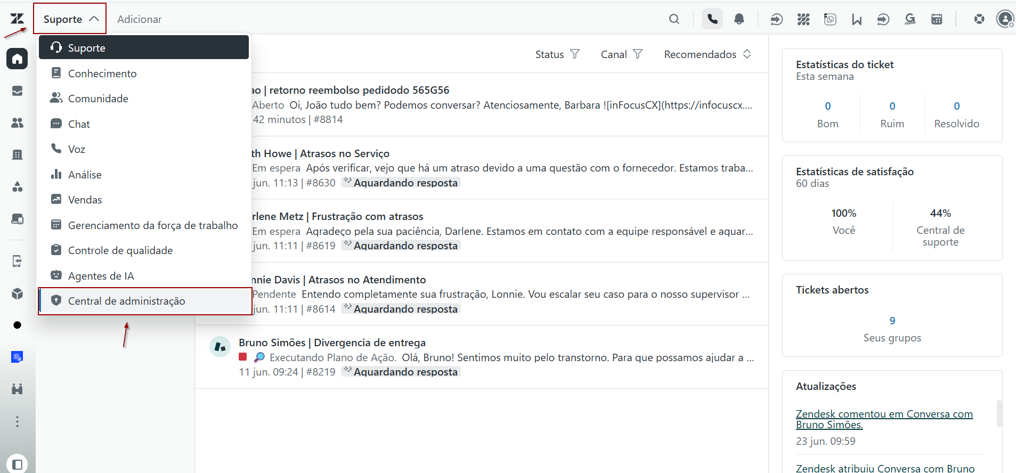Open Organizations building icon in sidebar
This screenshot has height=473, width=1016.
tap(17, 155)
